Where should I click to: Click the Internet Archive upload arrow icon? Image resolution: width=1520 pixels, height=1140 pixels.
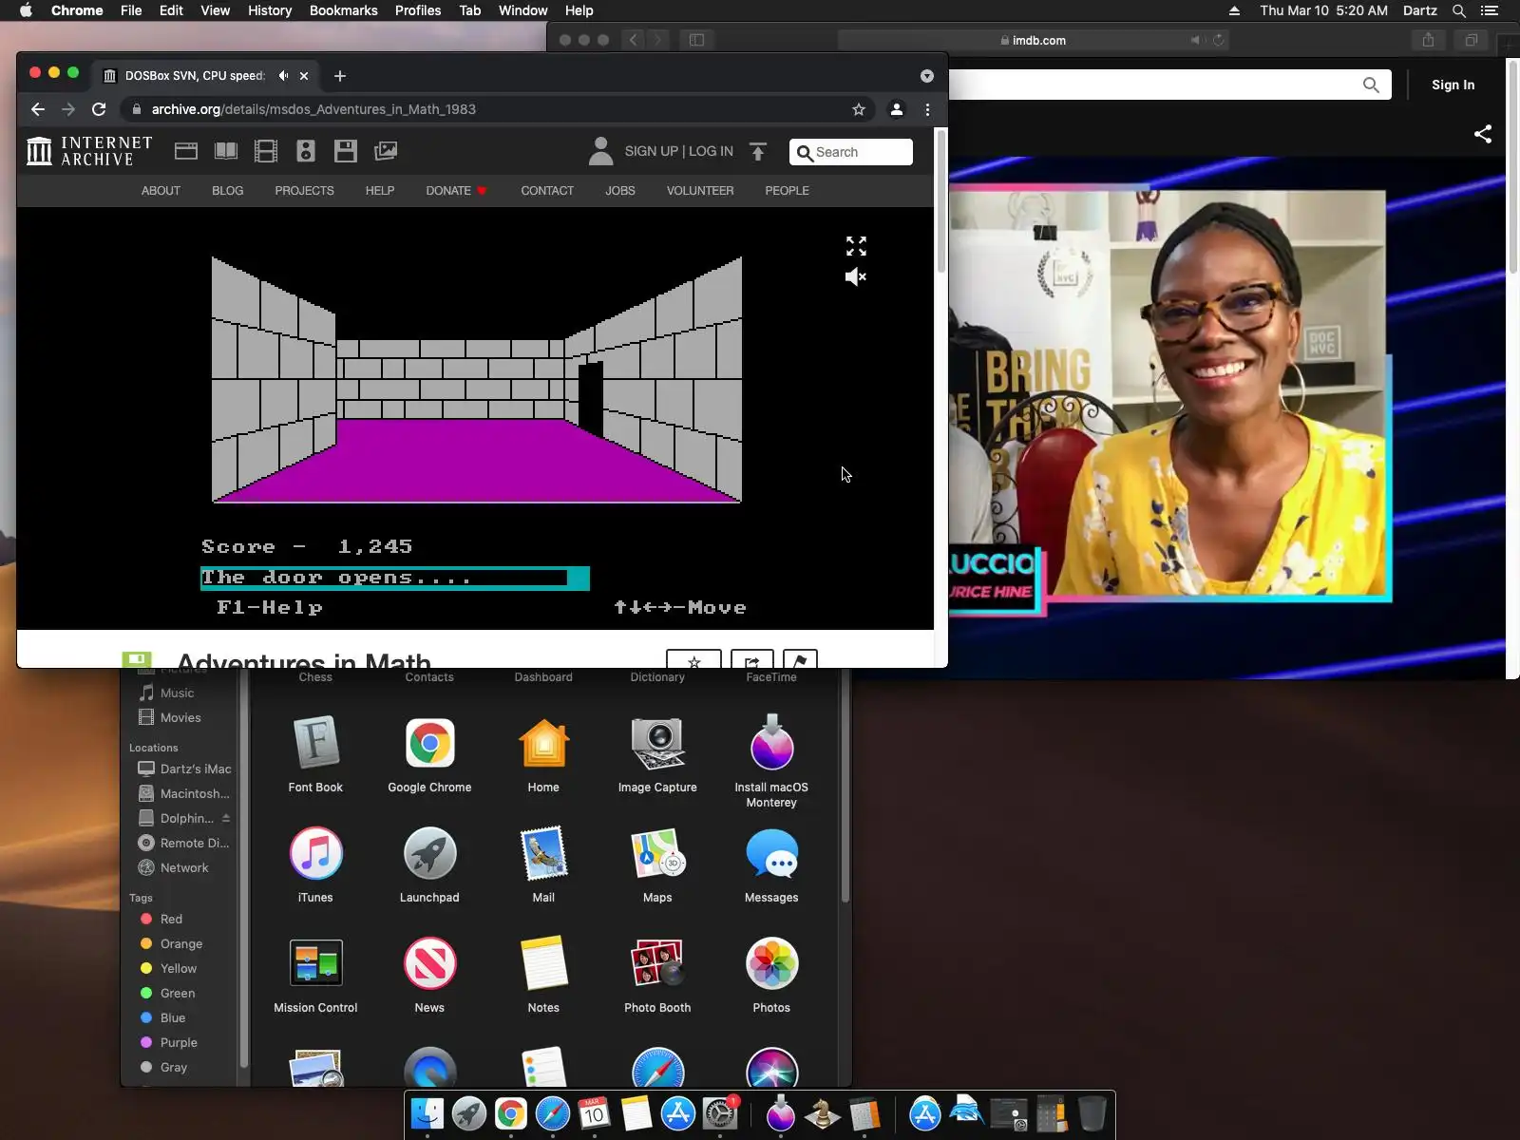click(x=758, y=152)
